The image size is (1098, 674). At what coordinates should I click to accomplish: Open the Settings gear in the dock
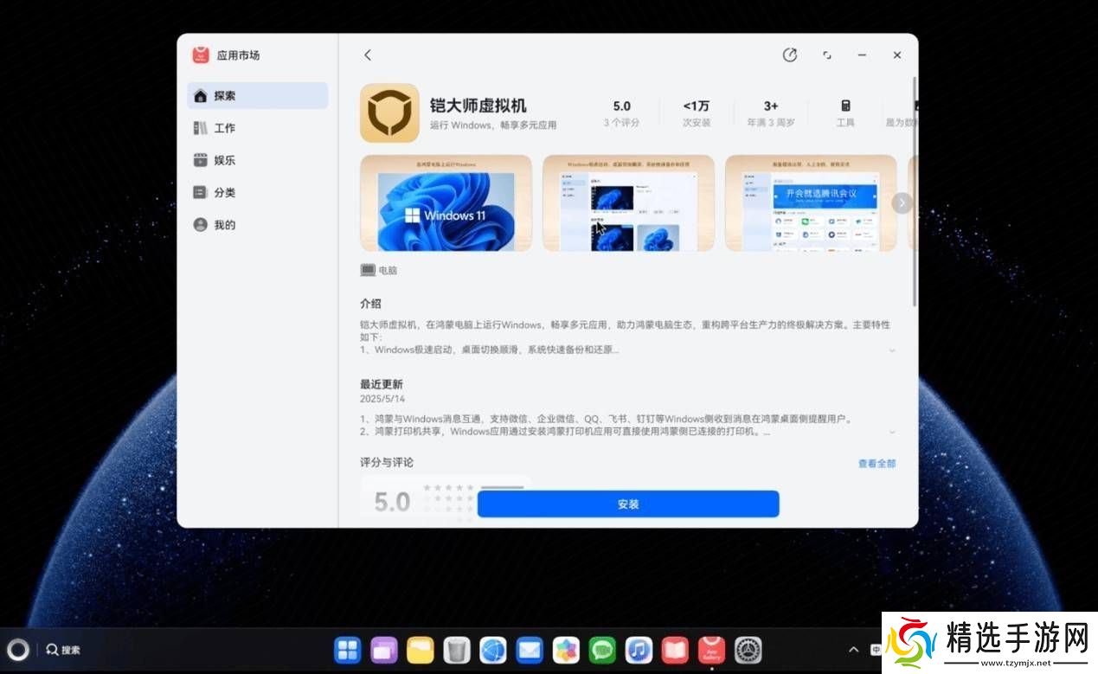click(748, 650)
